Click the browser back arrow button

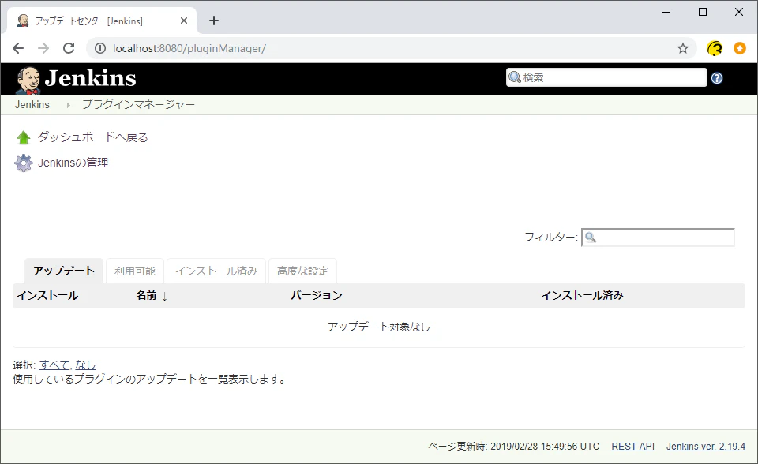[18, 48]
